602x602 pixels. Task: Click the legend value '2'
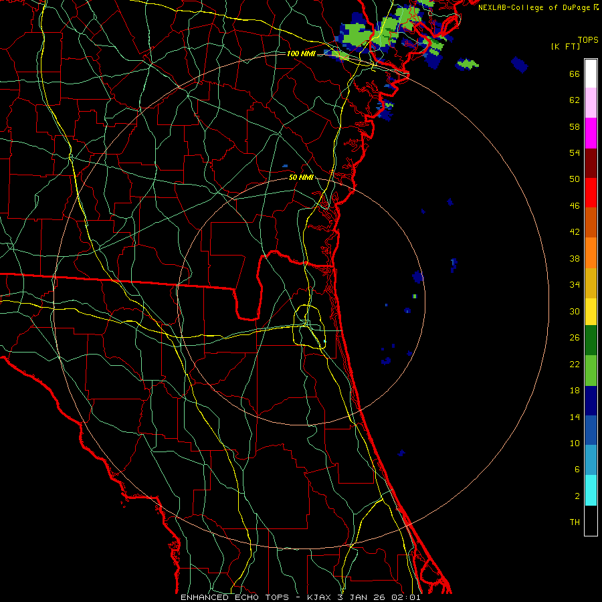click(x=577, y=496)
